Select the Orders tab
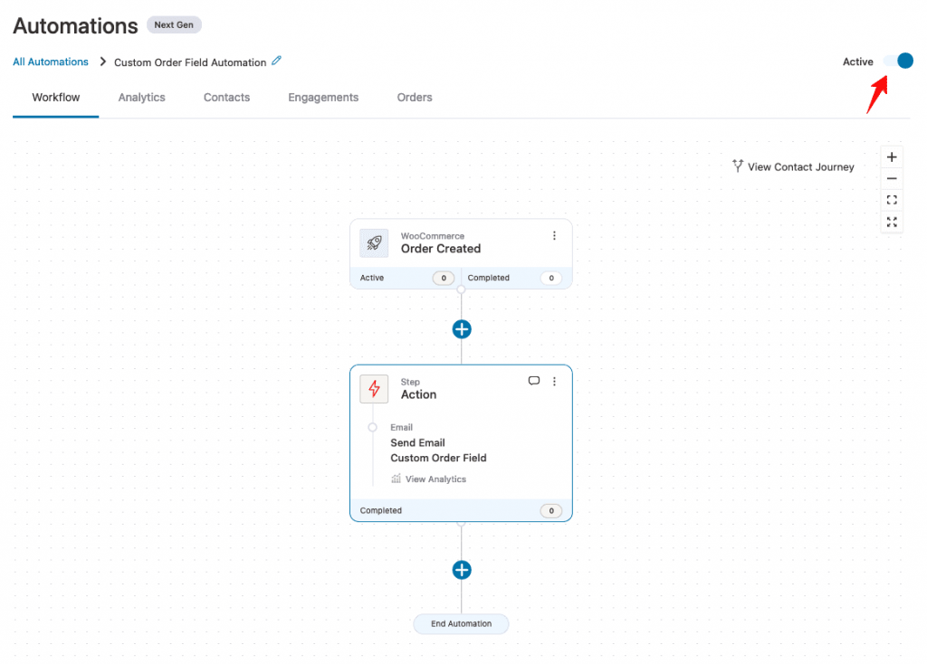Viewport: 927px width, 664px height. [415, 98]
